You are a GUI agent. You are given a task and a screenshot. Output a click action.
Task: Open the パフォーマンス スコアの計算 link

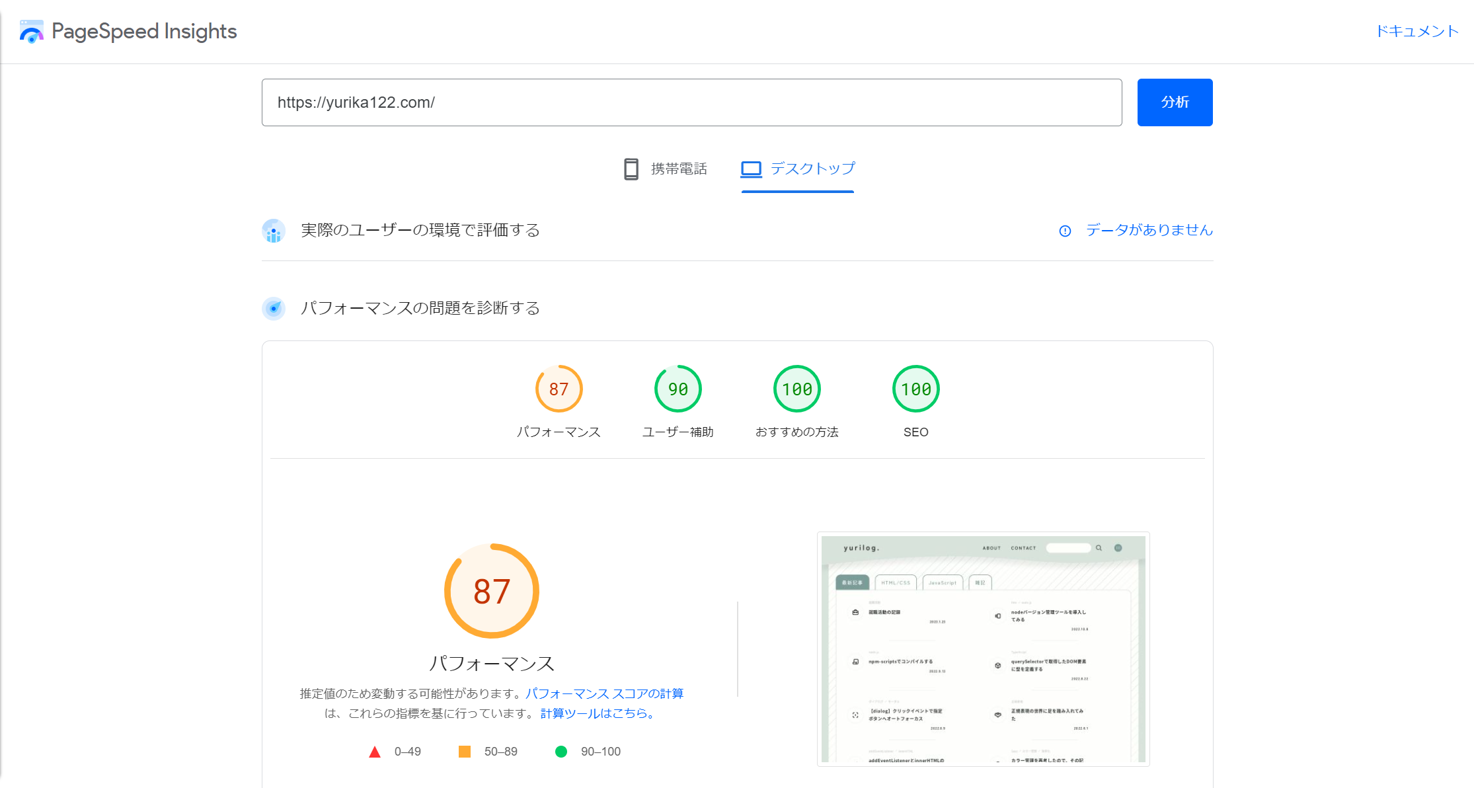(x=605, y=693)
